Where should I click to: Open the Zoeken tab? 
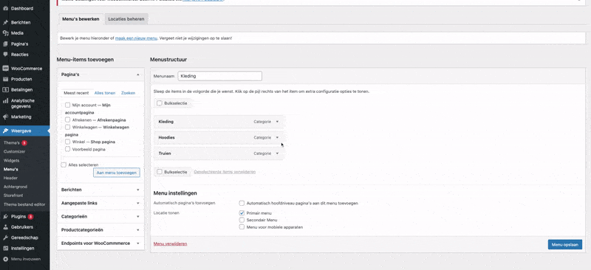[x=128, y=93]
